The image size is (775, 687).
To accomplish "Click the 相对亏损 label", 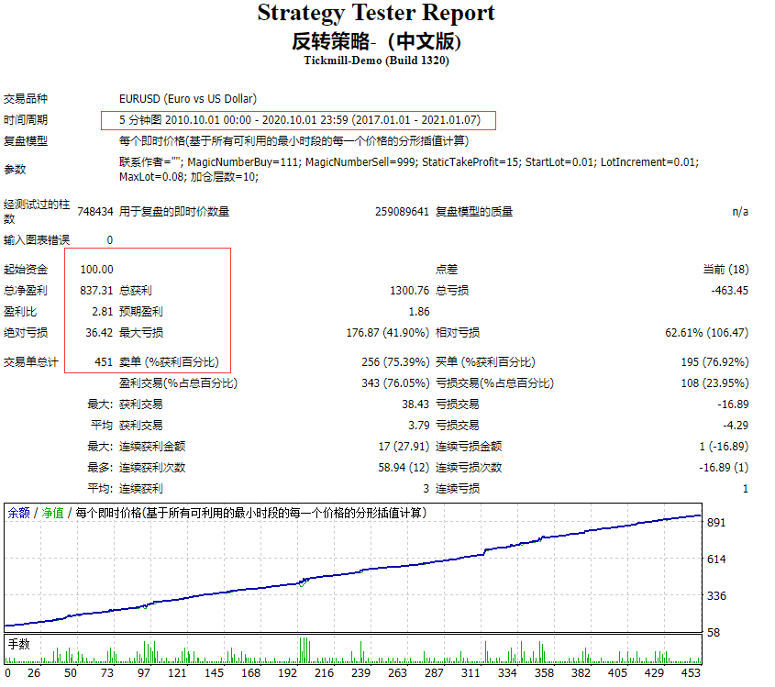I will point(457,333).
